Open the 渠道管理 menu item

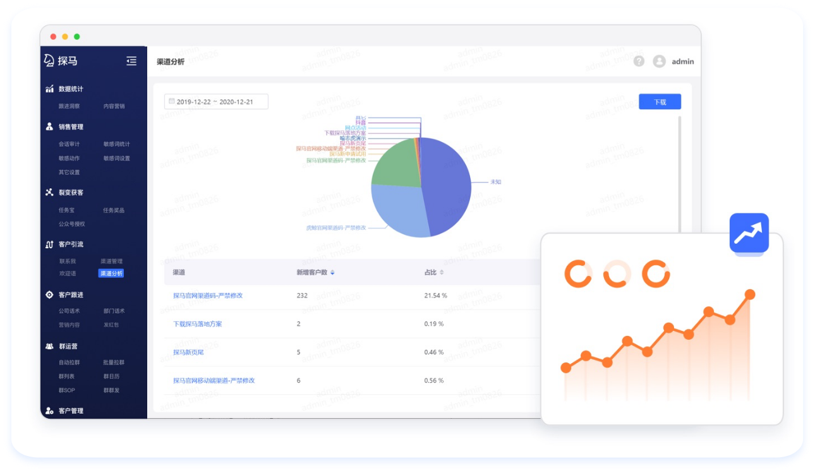click(x=111, y=261)
